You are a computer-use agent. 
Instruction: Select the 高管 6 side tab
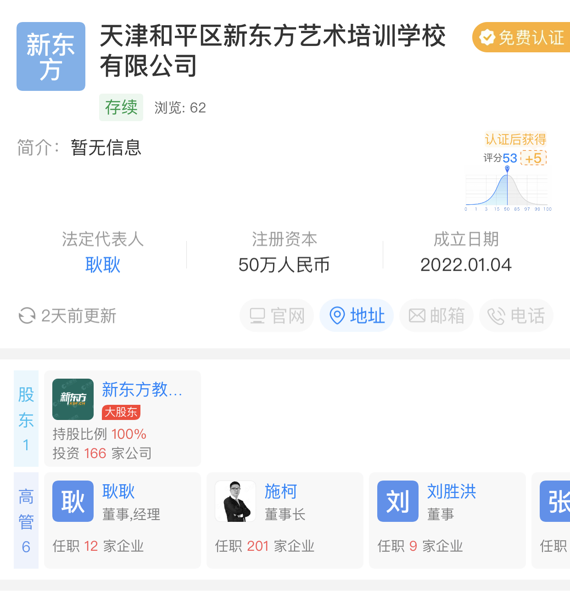(x=26, y=520)
